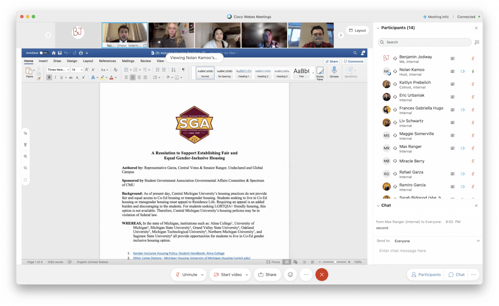Adjust the Word zoom slider

tap(335, 262)
